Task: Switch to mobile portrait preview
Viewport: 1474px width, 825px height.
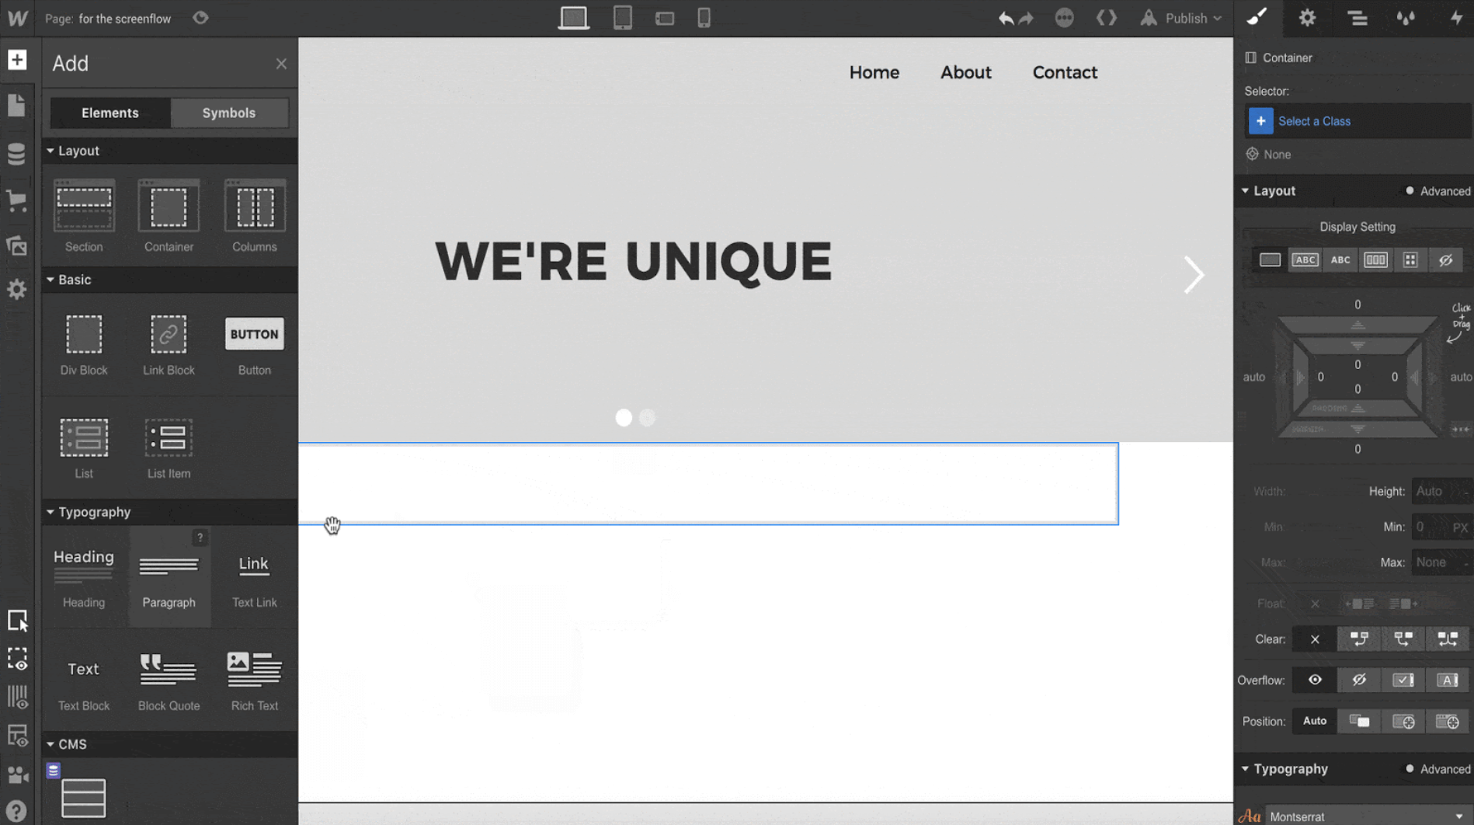Action: click(704, 17)
